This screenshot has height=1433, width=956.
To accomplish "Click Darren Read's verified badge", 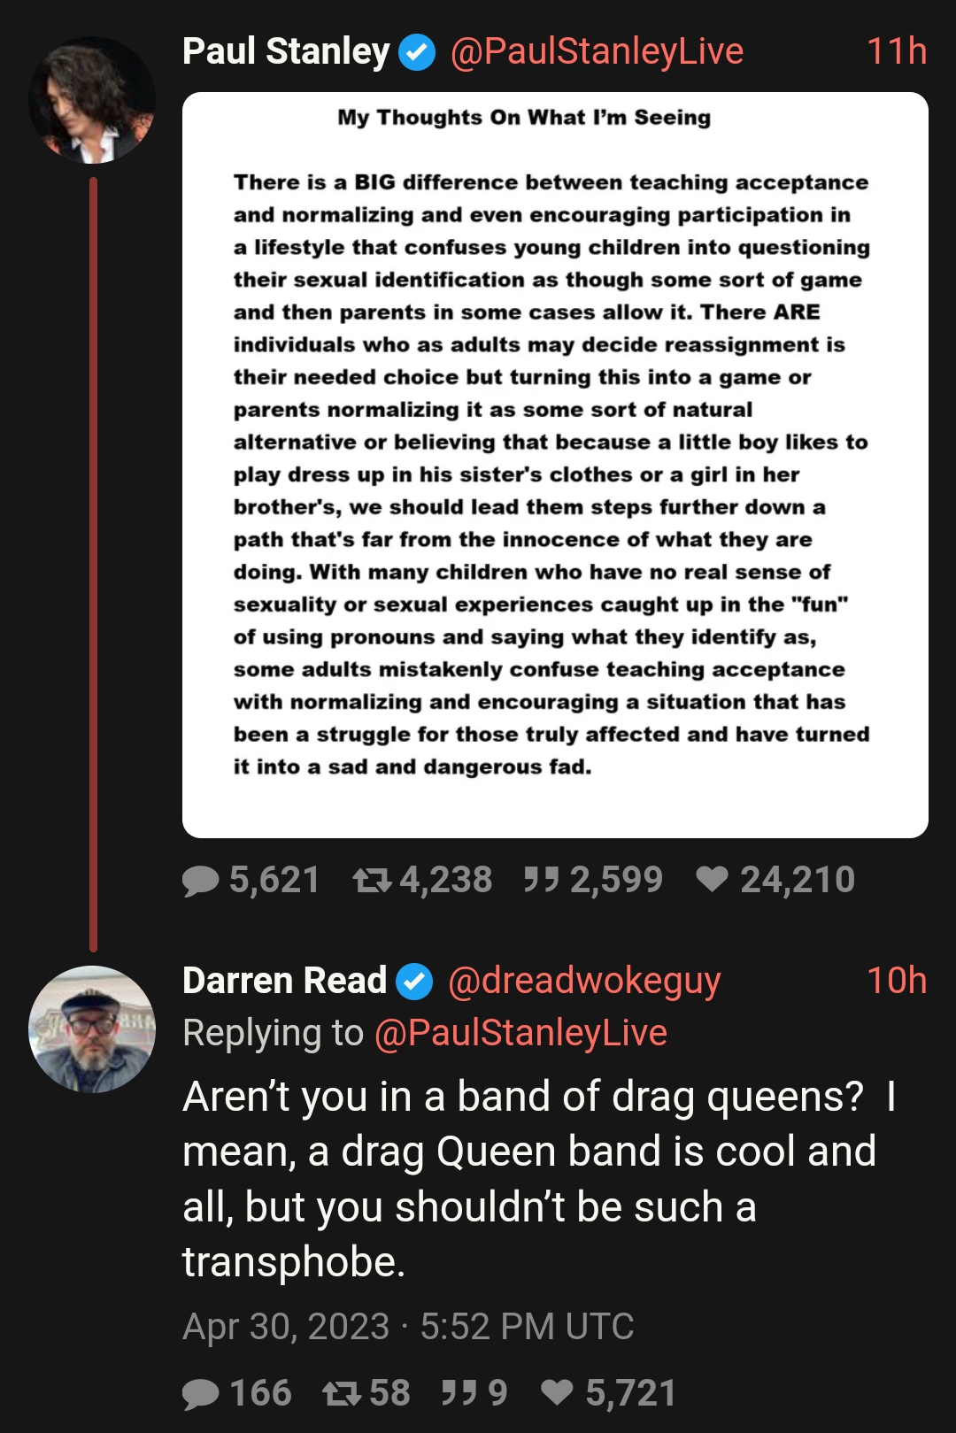I will click(414, 982).
